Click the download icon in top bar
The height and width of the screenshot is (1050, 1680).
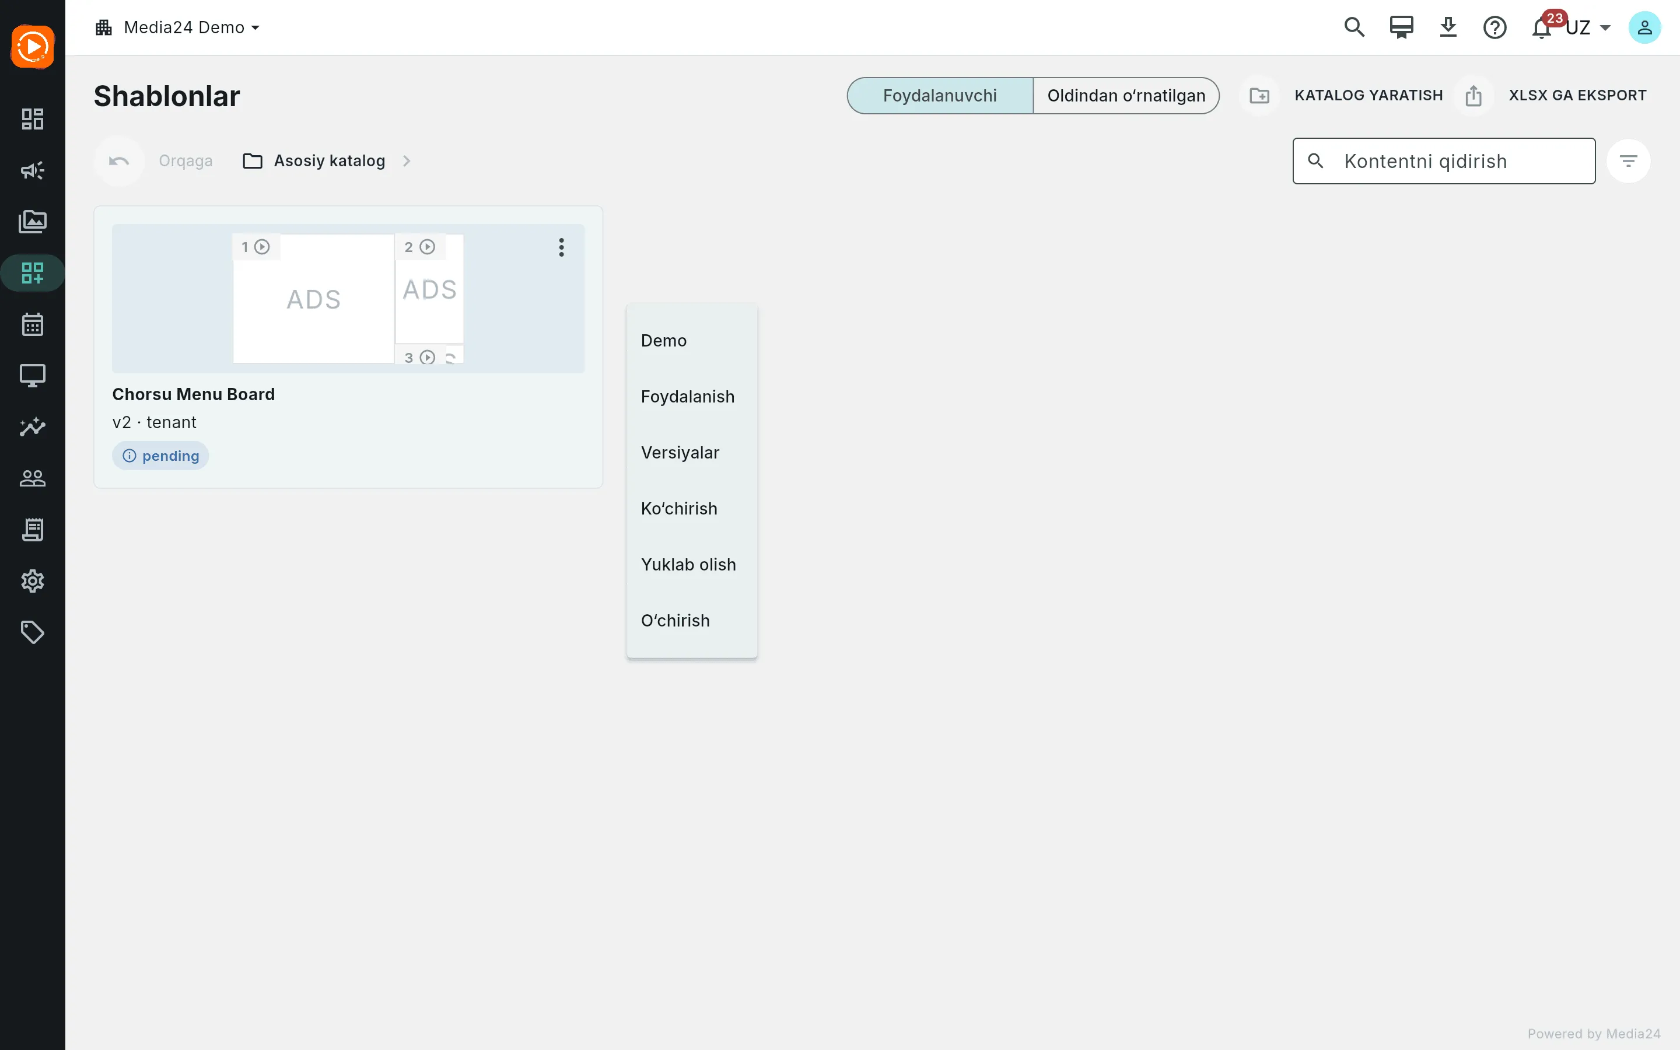pyautogui.click(x=1448, y=28)
